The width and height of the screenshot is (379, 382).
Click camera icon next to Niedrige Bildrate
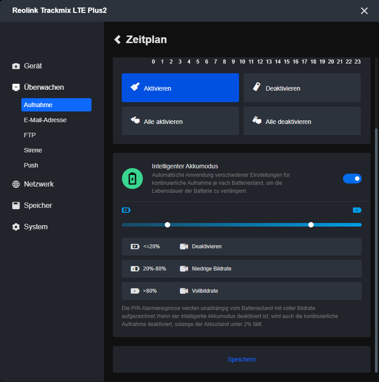tap(184, 269)
